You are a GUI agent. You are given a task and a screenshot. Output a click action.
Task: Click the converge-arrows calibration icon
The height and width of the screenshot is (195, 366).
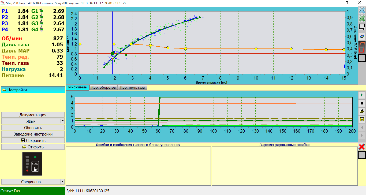(362, 36)
